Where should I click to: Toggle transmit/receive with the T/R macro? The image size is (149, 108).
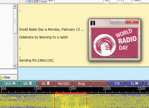point(117,84)
